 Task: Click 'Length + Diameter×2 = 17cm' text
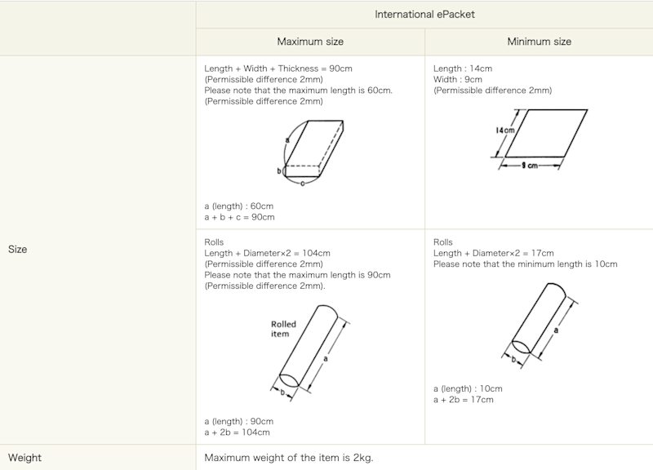pos(494,253)
